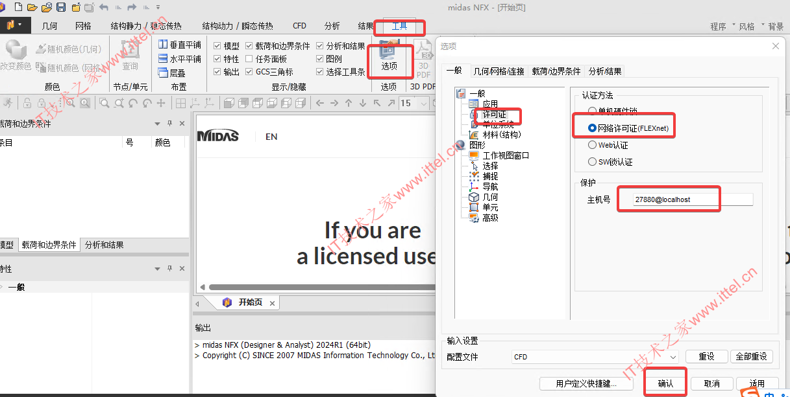The image size is (790, 397).
Task: Click the Redo arrow in quick access toolbar
Action: [x=132, y=7]
